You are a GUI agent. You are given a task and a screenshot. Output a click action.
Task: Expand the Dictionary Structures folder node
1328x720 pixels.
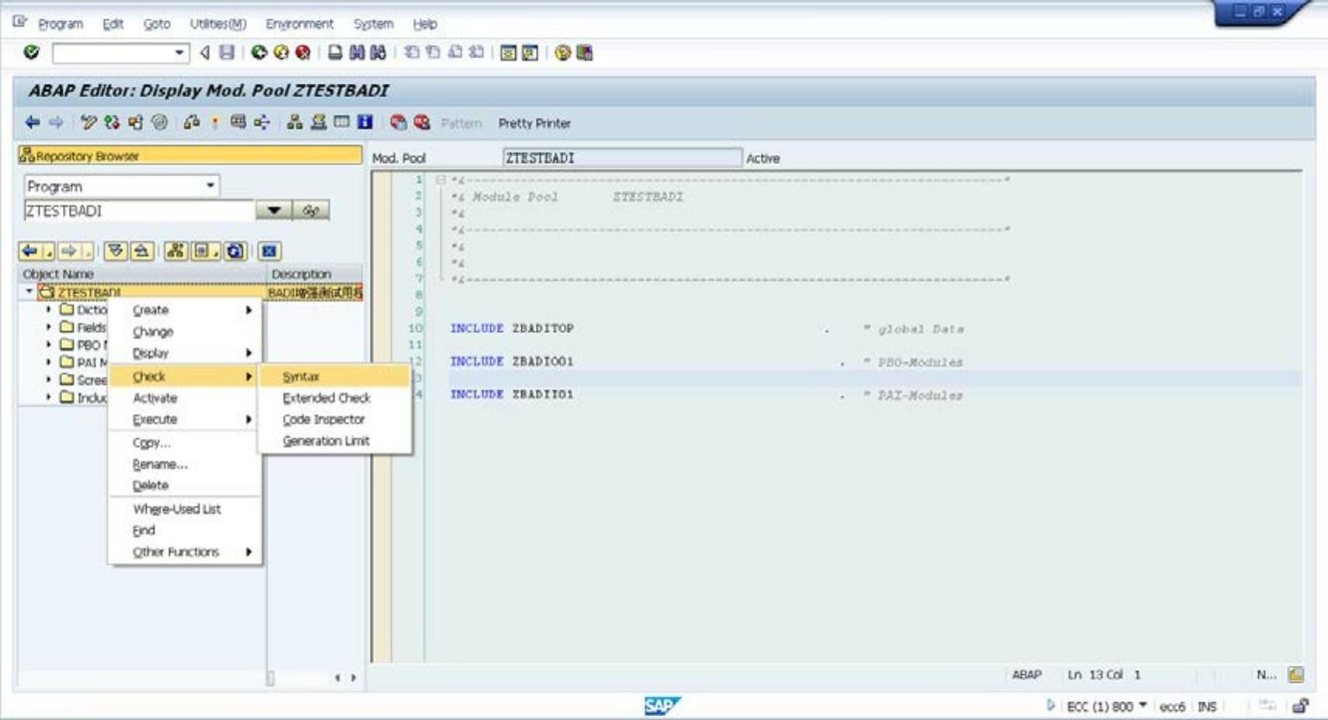[x=49, y=309]
